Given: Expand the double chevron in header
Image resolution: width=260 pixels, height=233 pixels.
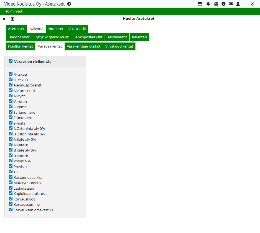Looking at the screenshot, I should [252, 4].
